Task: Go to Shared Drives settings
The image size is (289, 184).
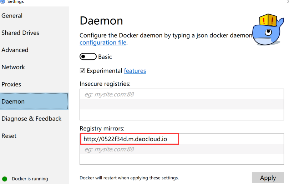Action: [x=20, y=33]
